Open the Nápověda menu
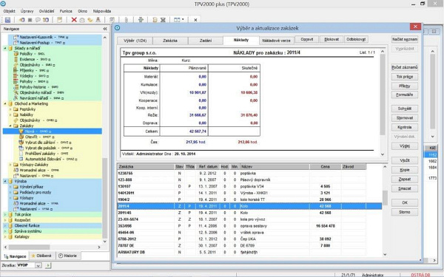 [x=102, y=11]
